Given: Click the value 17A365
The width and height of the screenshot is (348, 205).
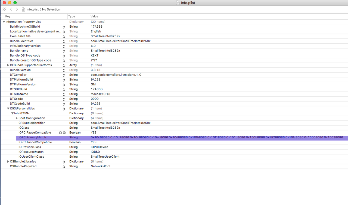Looking at the screenshot, I should point(97,27).
